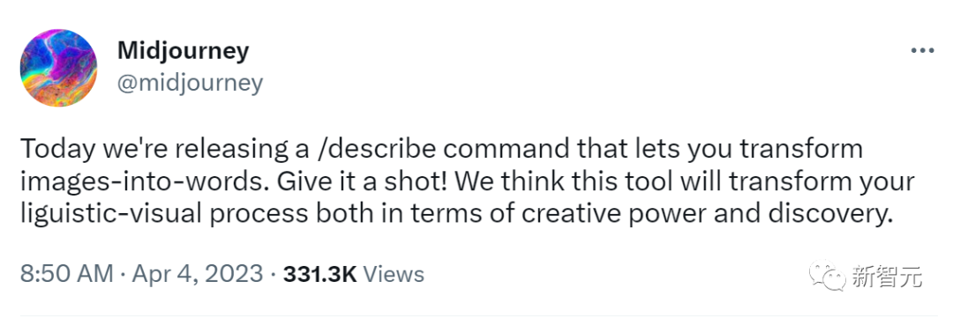
Task: View the 331.3K view count
Action: [319, 274]
